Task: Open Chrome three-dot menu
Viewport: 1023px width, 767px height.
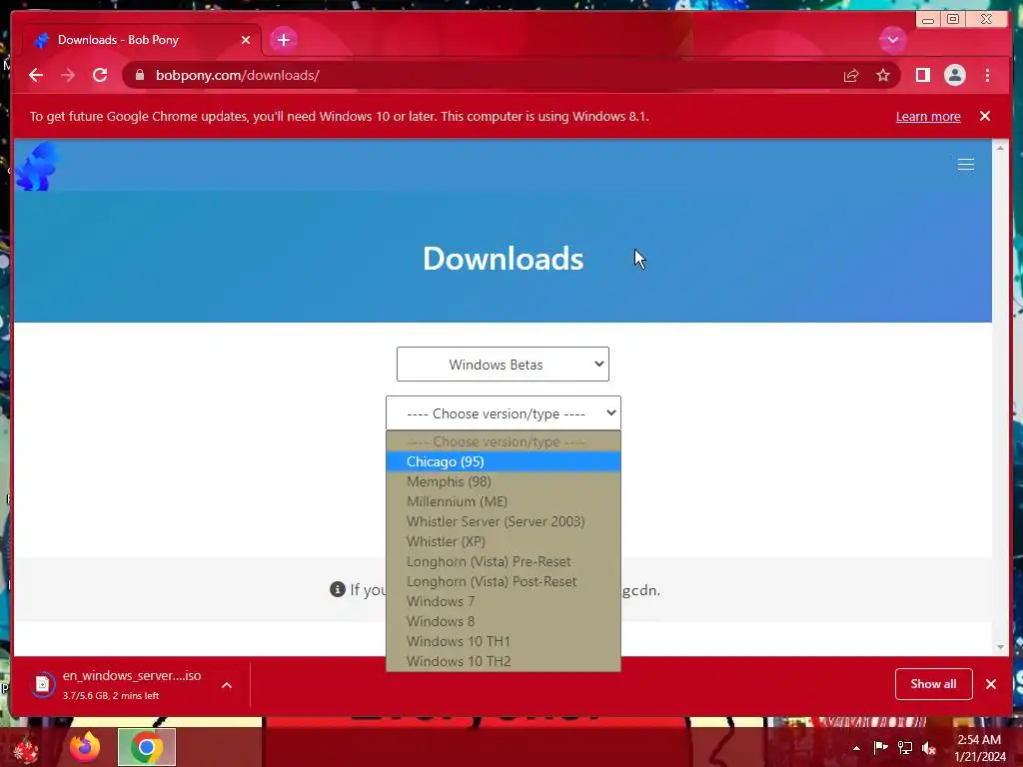Action: [987, 75]
